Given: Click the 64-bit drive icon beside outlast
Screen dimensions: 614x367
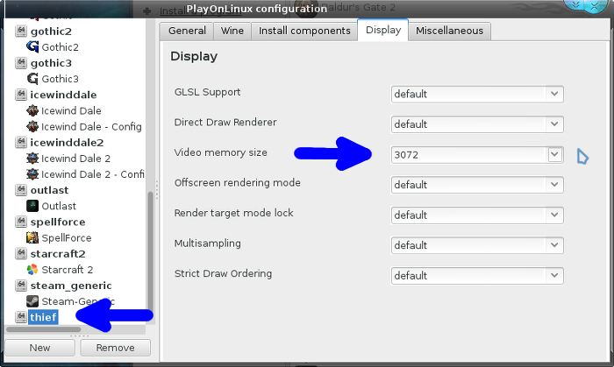Looking at the screenshot, I should (x=21, y=190).
